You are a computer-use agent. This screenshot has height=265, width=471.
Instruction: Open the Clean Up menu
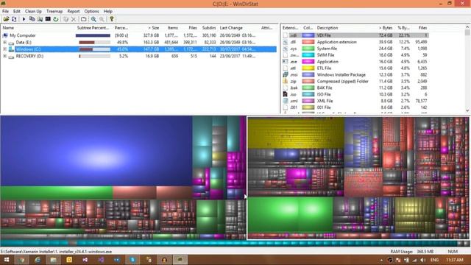[33, 12]
